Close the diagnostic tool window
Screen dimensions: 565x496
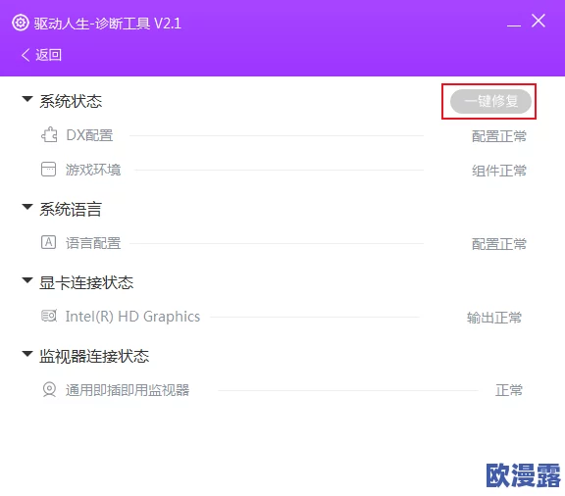pyautogui.click(x=539, y=21)
